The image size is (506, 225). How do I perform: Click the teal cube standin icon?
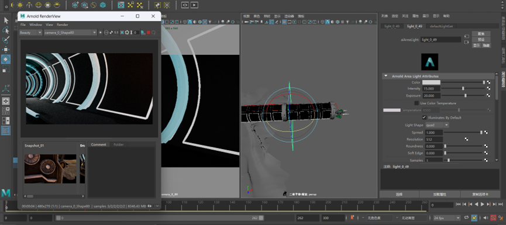point(103,5)
